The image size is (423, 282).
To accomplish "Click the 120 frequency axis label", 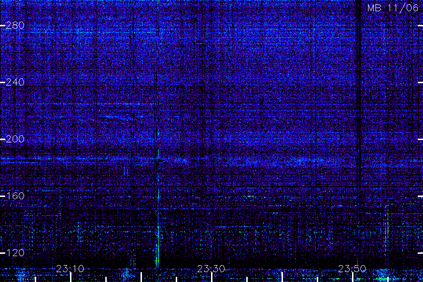I will 15,253.
